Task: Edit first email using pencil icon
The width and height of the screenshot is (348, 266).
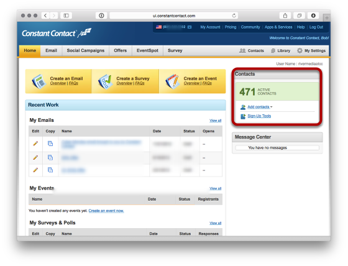Action: pos(35,144)
